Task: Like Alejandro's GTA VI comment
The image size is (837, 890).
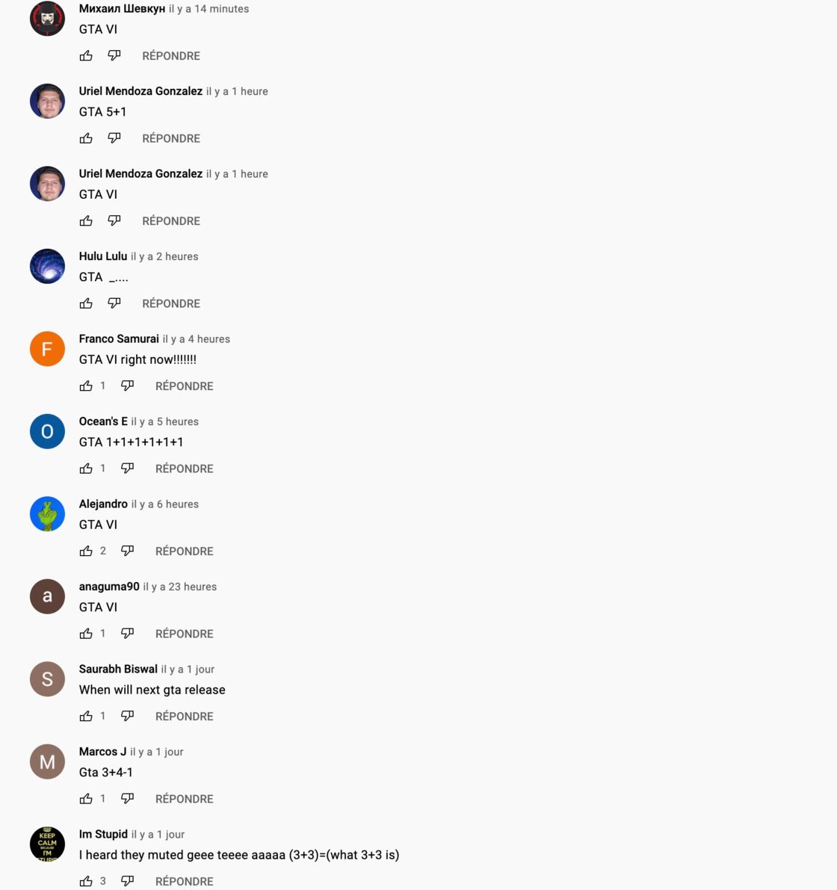Action: (x=86, y=551)
